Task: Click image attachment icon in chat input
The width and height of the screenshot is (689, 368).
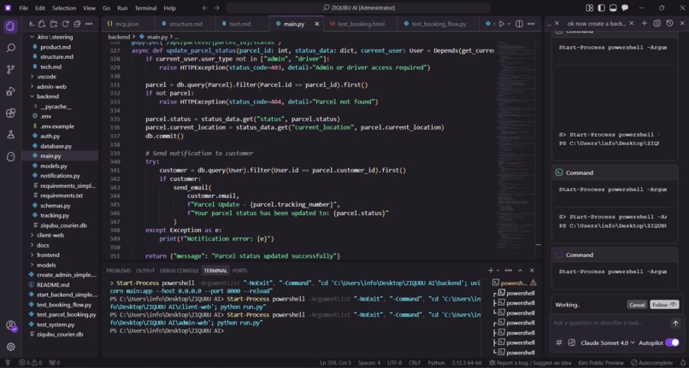Action: pyautogui.click(x=571, y=342)
